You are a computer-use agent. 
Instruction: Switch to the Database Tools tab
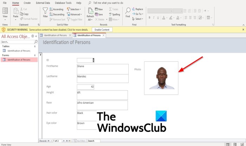(x=63, y=3)
